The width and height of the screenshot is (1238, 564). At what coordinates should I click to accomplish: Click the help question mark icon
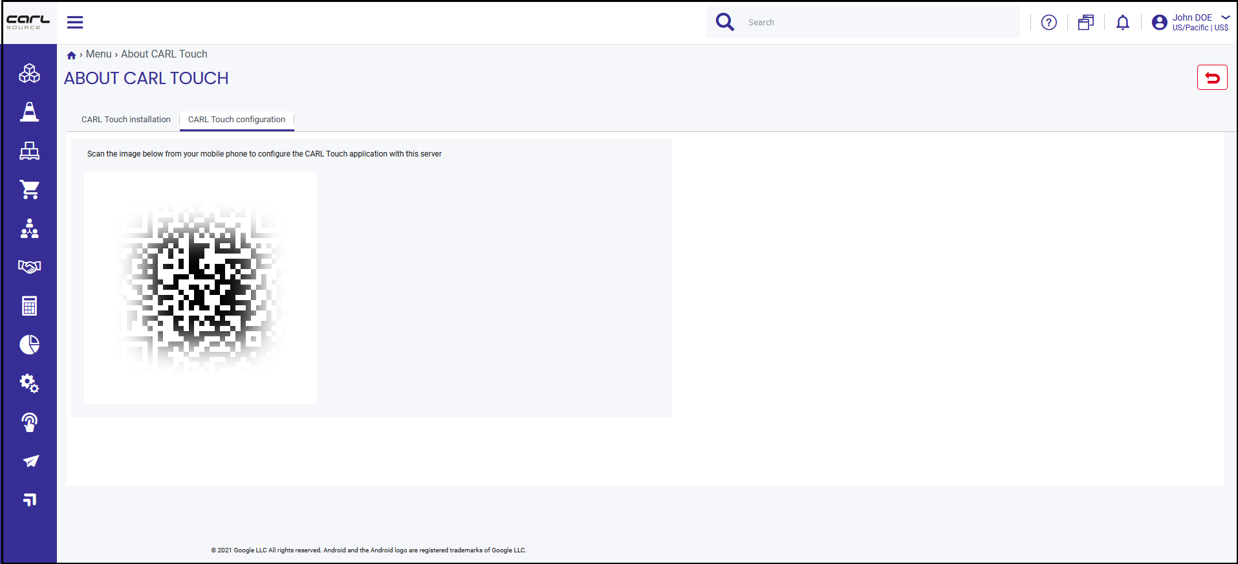1049,23
